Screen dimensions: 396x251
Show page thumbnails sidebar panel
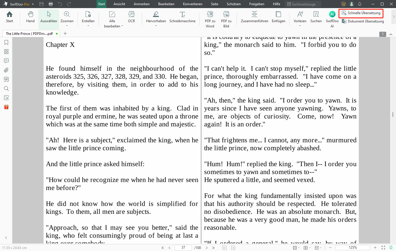[x=6, y=52]
